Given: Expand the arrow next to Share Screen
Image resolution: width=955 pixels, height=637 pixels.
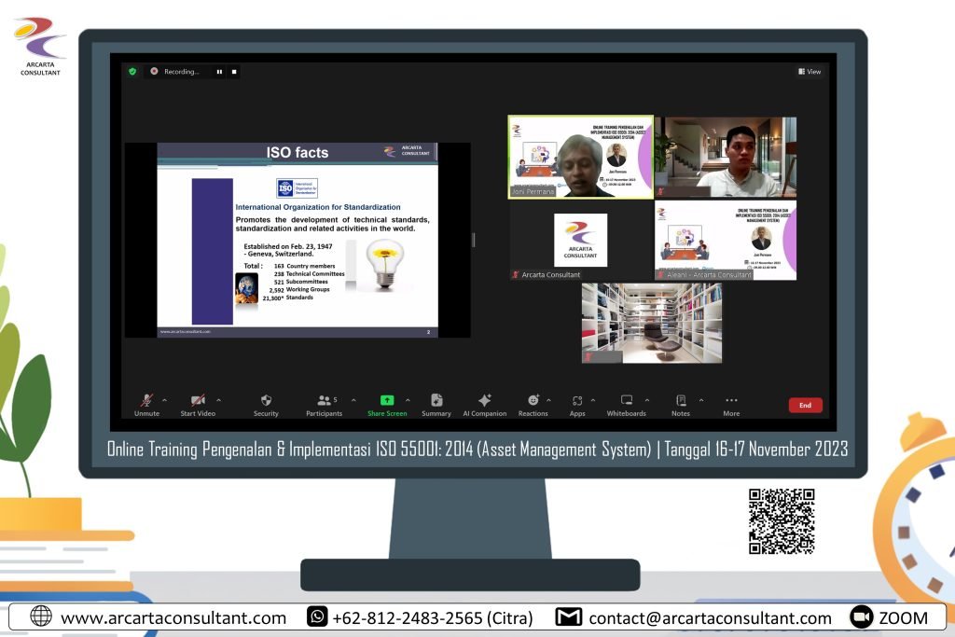Looking at the screenshot, I should pyautogui.click(x=408, y=400).
